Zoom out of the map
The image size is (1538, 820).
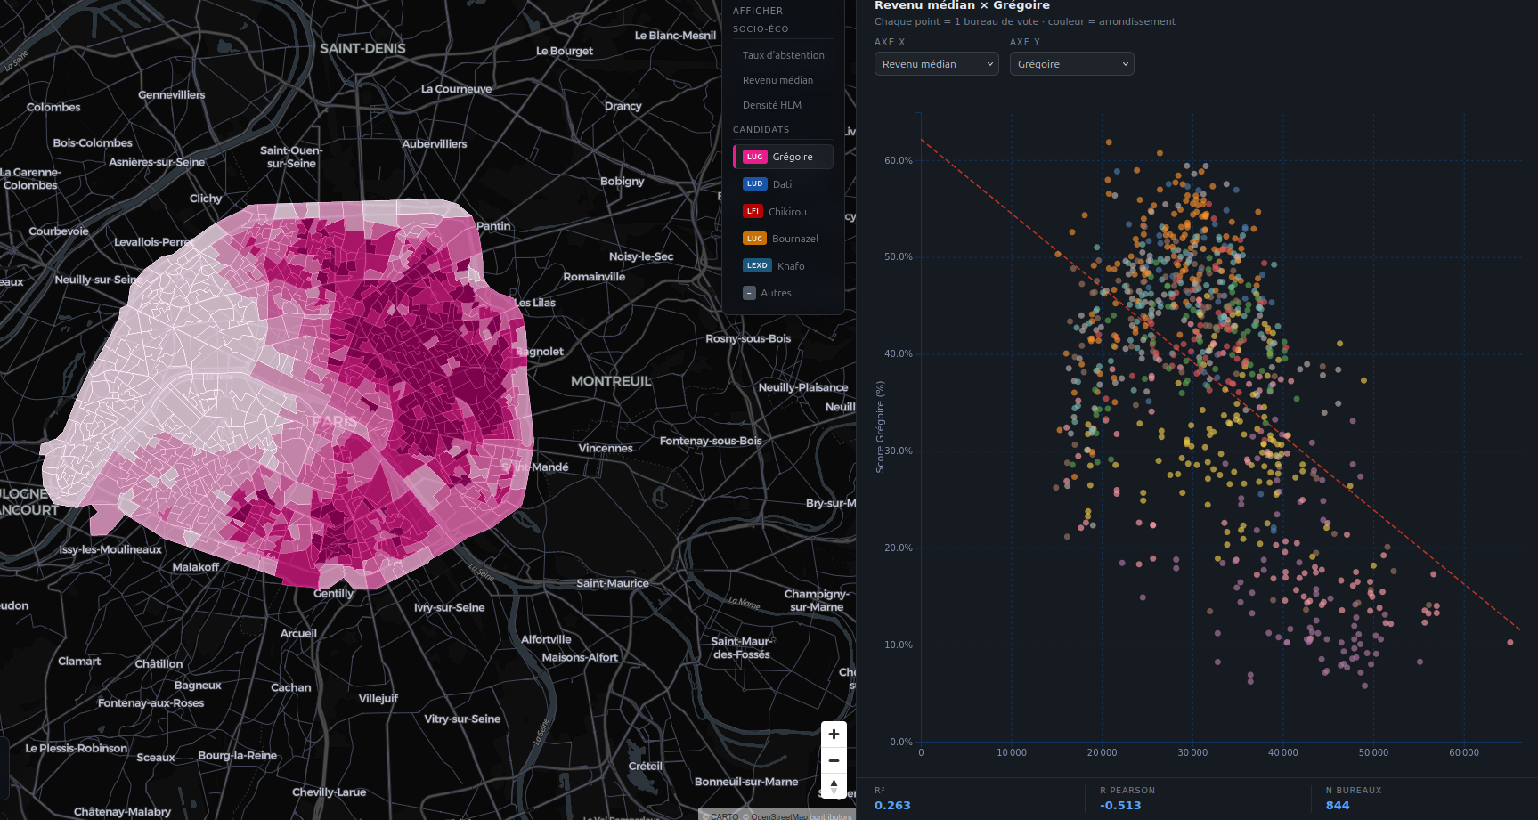(834, 760)
